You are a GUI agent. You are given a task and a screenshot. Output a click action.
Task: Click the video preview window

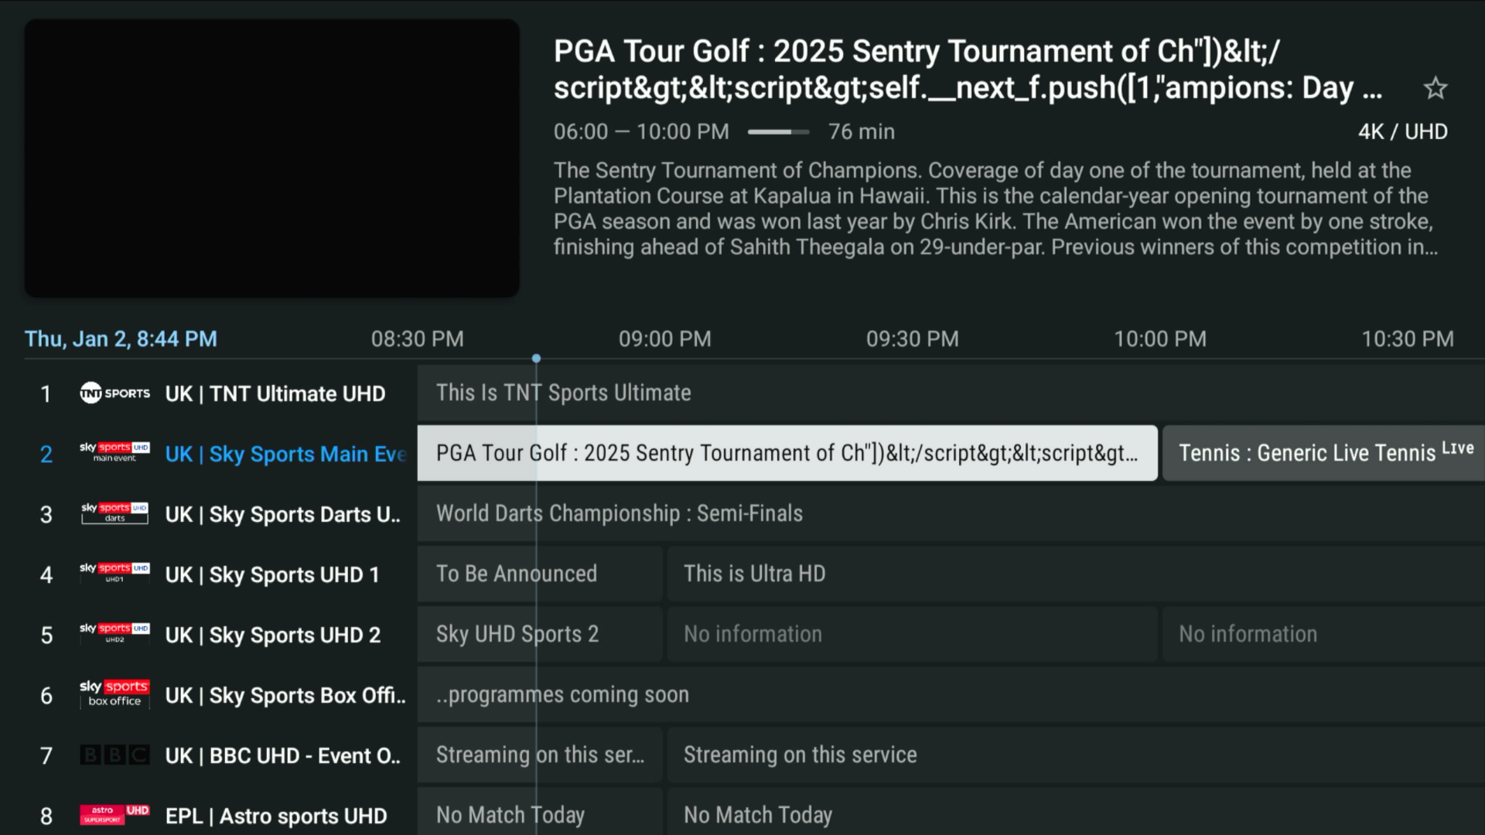click(271, 158)
